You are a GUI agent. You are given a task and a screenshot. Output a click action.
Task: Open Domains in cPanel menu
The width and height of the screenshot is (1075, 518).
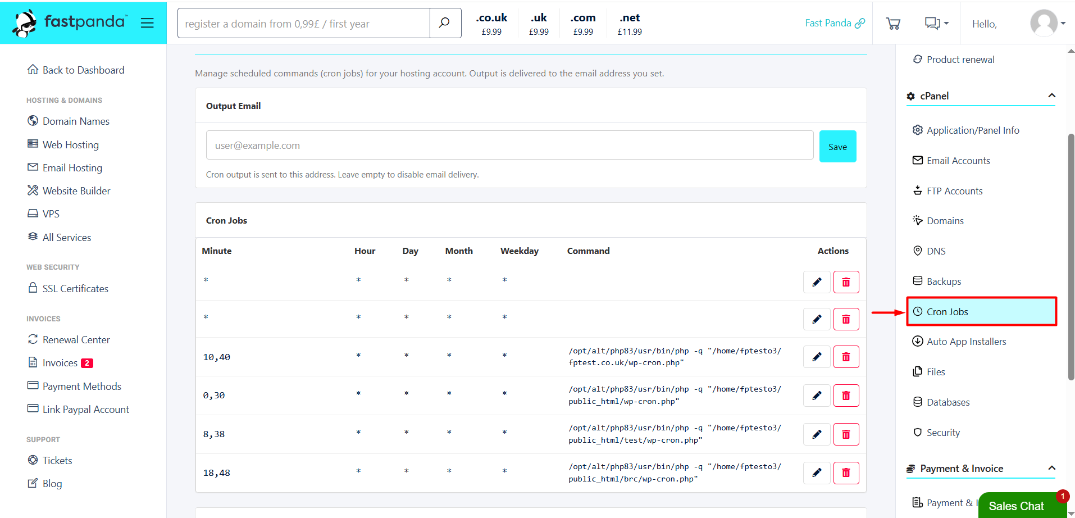tap(938, 220)
